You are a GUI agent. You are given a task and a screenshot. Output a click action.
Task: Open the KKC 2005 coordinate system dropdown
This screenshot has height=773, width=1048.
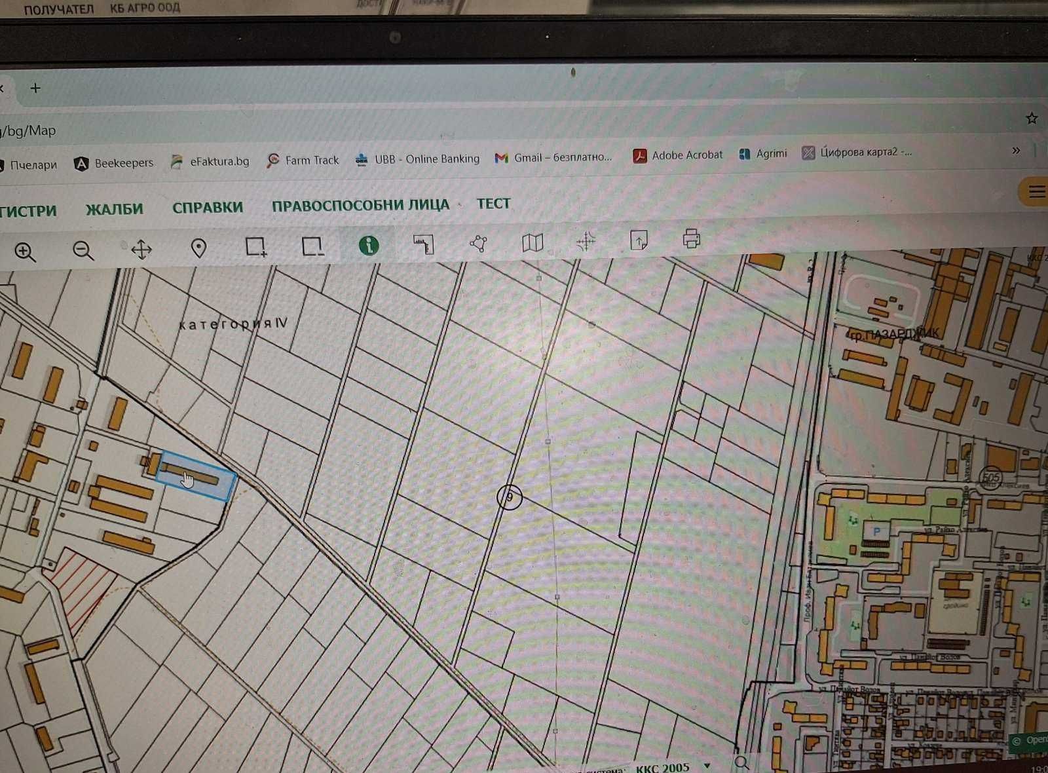[673, 767]
